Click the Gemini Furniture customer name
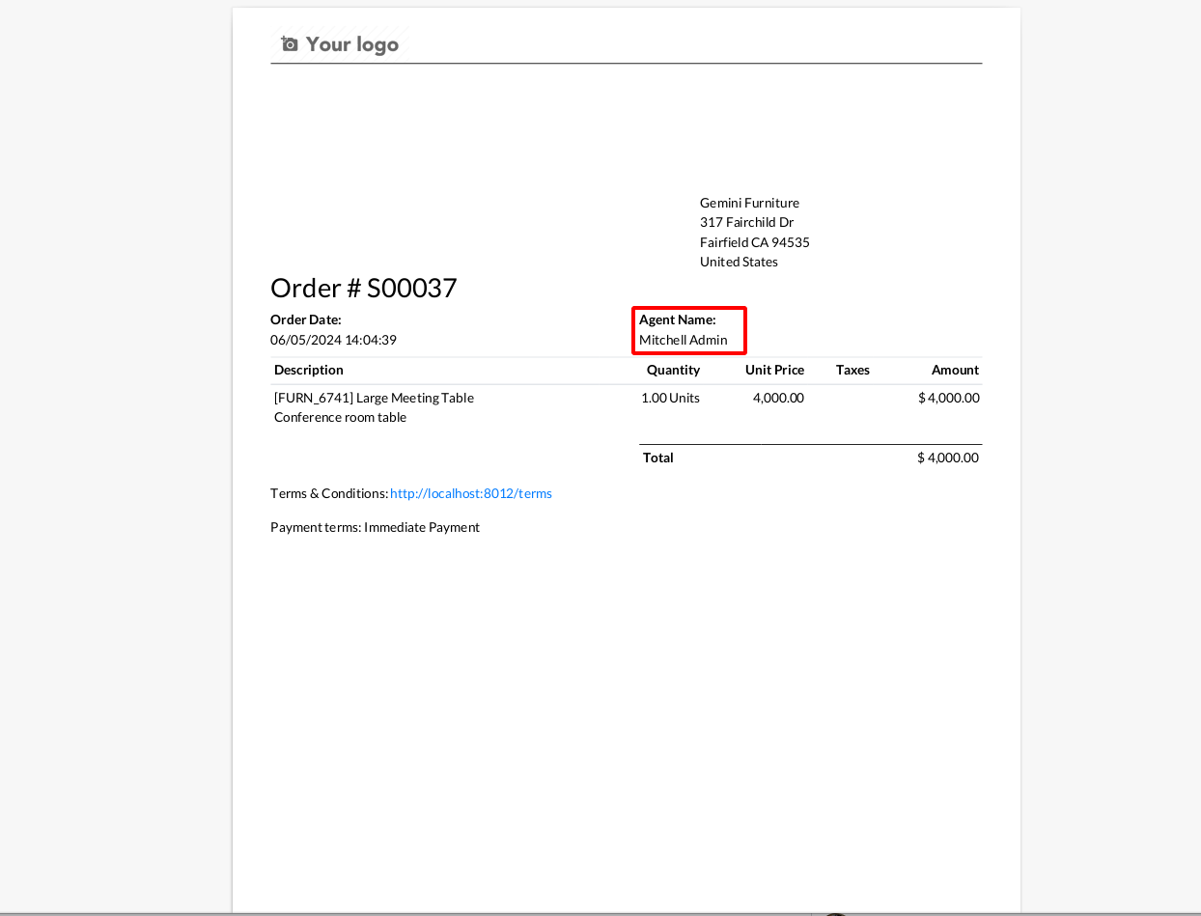The image size is (1201, 916). pos(749,203)
